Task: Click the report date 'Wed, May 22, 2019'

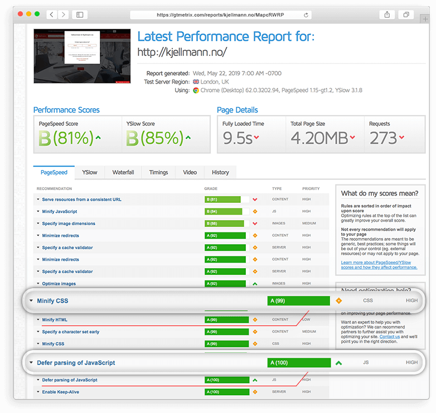Action: (217, 74)
